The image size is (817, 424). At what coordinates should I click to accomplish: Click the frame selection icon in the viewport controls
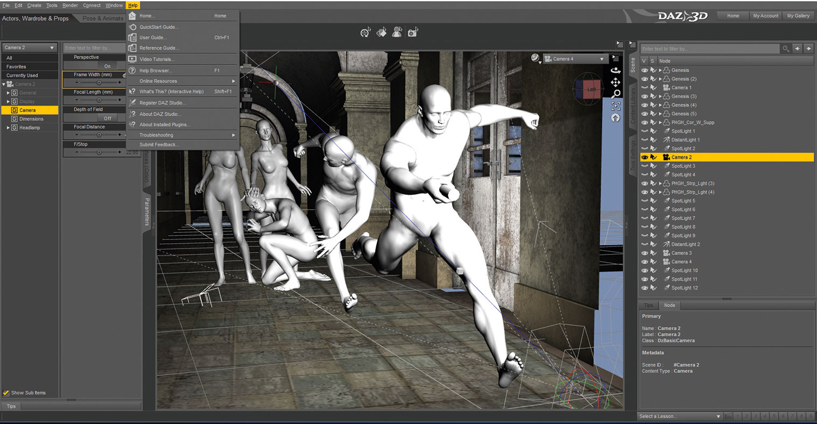[x=616, y=106]
